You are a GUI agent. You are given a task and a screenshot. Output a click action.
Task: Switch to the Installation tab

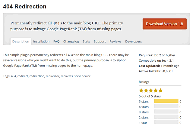[x=41, y=41]
